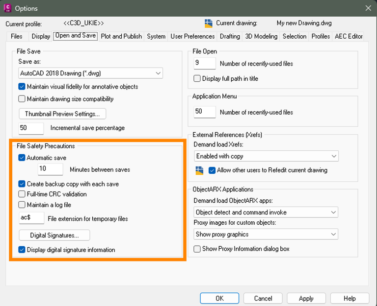Switch to the Selection tab
Image resolution: width=377 pixels, height=306 pixels.
(295, 36)
